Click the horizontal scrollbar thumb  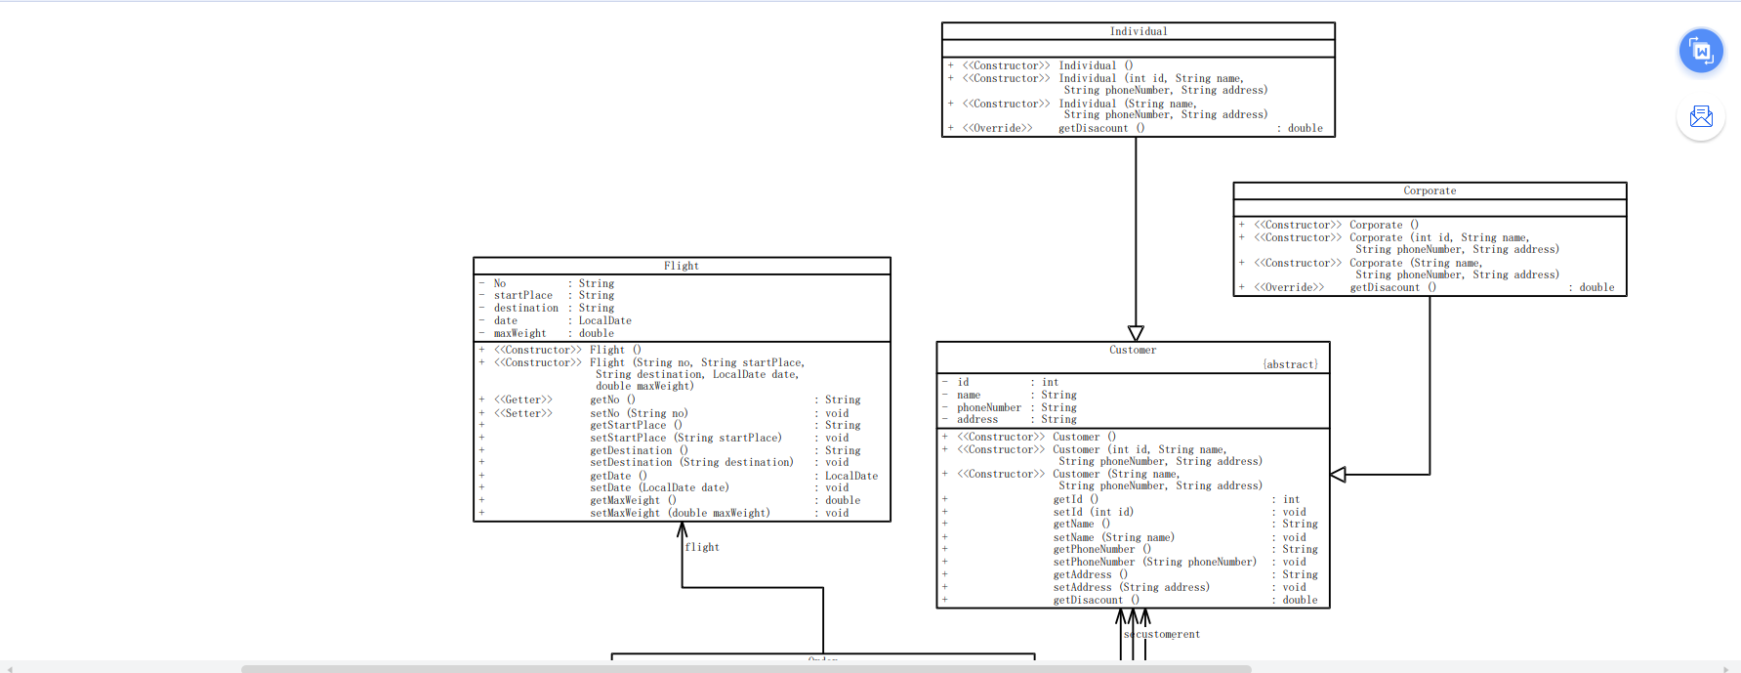point(746,669)
